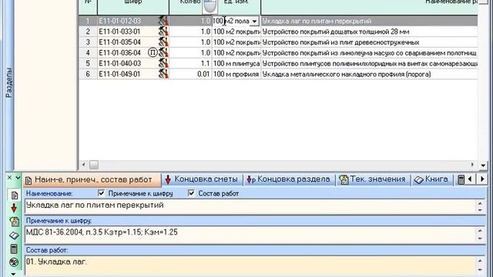Image resolution: width=493 pixels, height=277 pixels.
Task: Click the document icon in the left sidebar strip
Action: click(x=14, y=195)
